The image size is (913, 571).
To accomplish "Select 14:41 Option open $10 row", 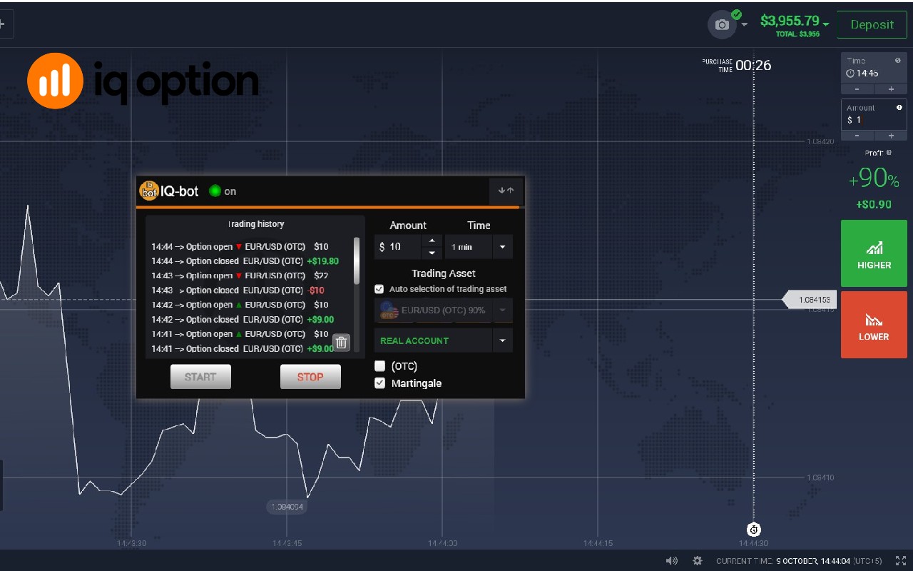I will pos(240,334).
